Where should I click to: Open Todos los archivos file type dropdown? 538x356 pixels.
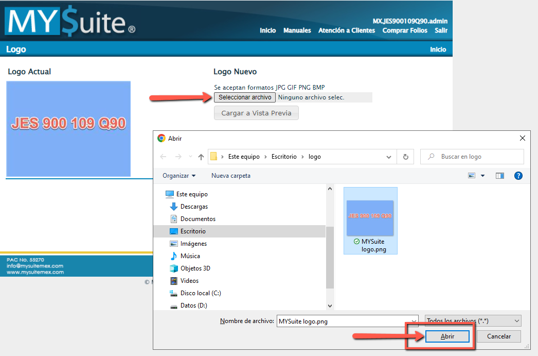pos(473,320)
